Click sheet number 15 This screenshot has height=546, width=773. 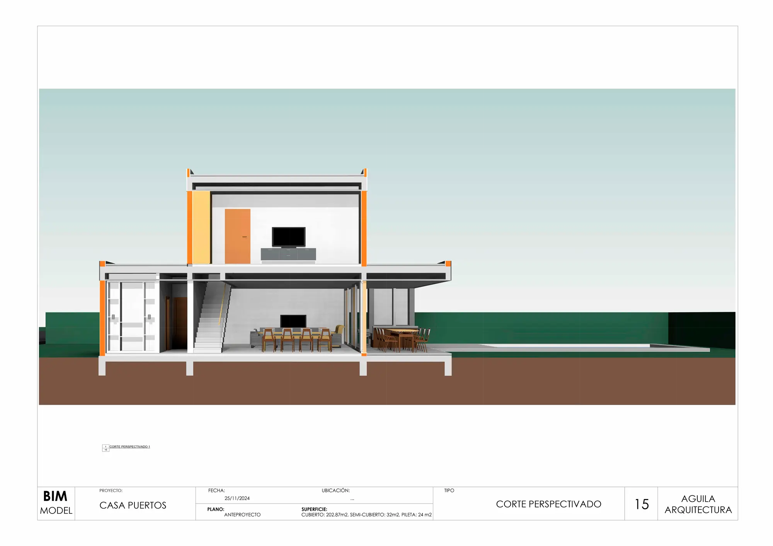[x=642, y=504]
